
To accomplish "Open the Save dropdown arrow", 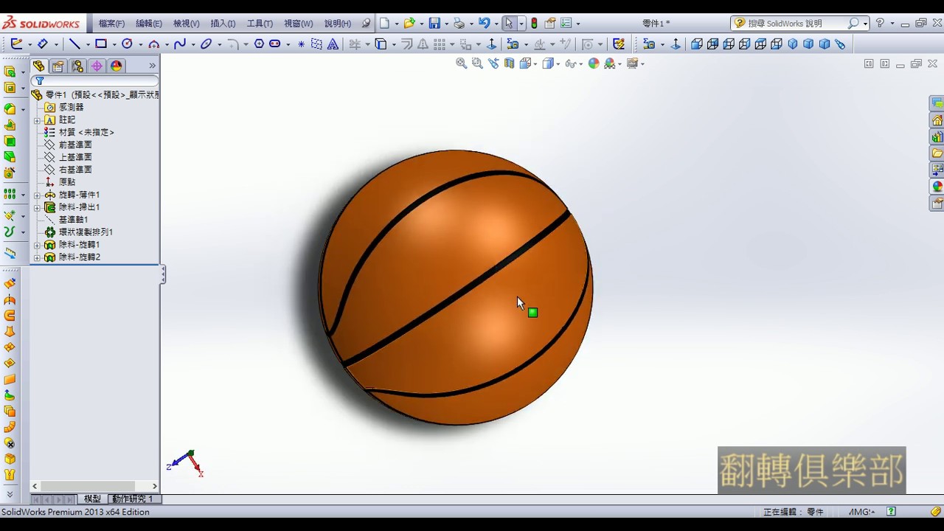I will click(x=446, y=24).
